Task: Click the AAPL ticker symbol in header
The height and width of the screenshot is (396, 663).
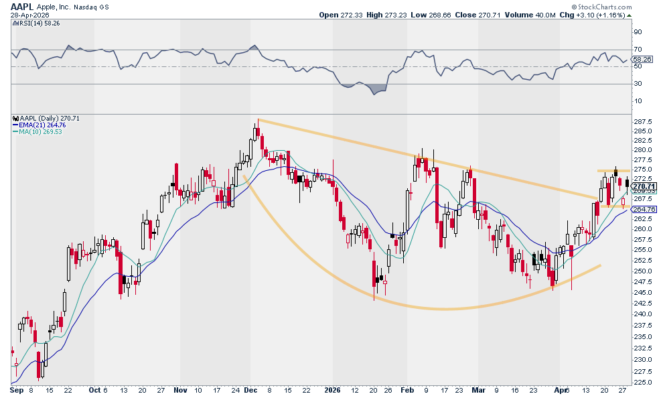Action: click(x=22, y=6)
